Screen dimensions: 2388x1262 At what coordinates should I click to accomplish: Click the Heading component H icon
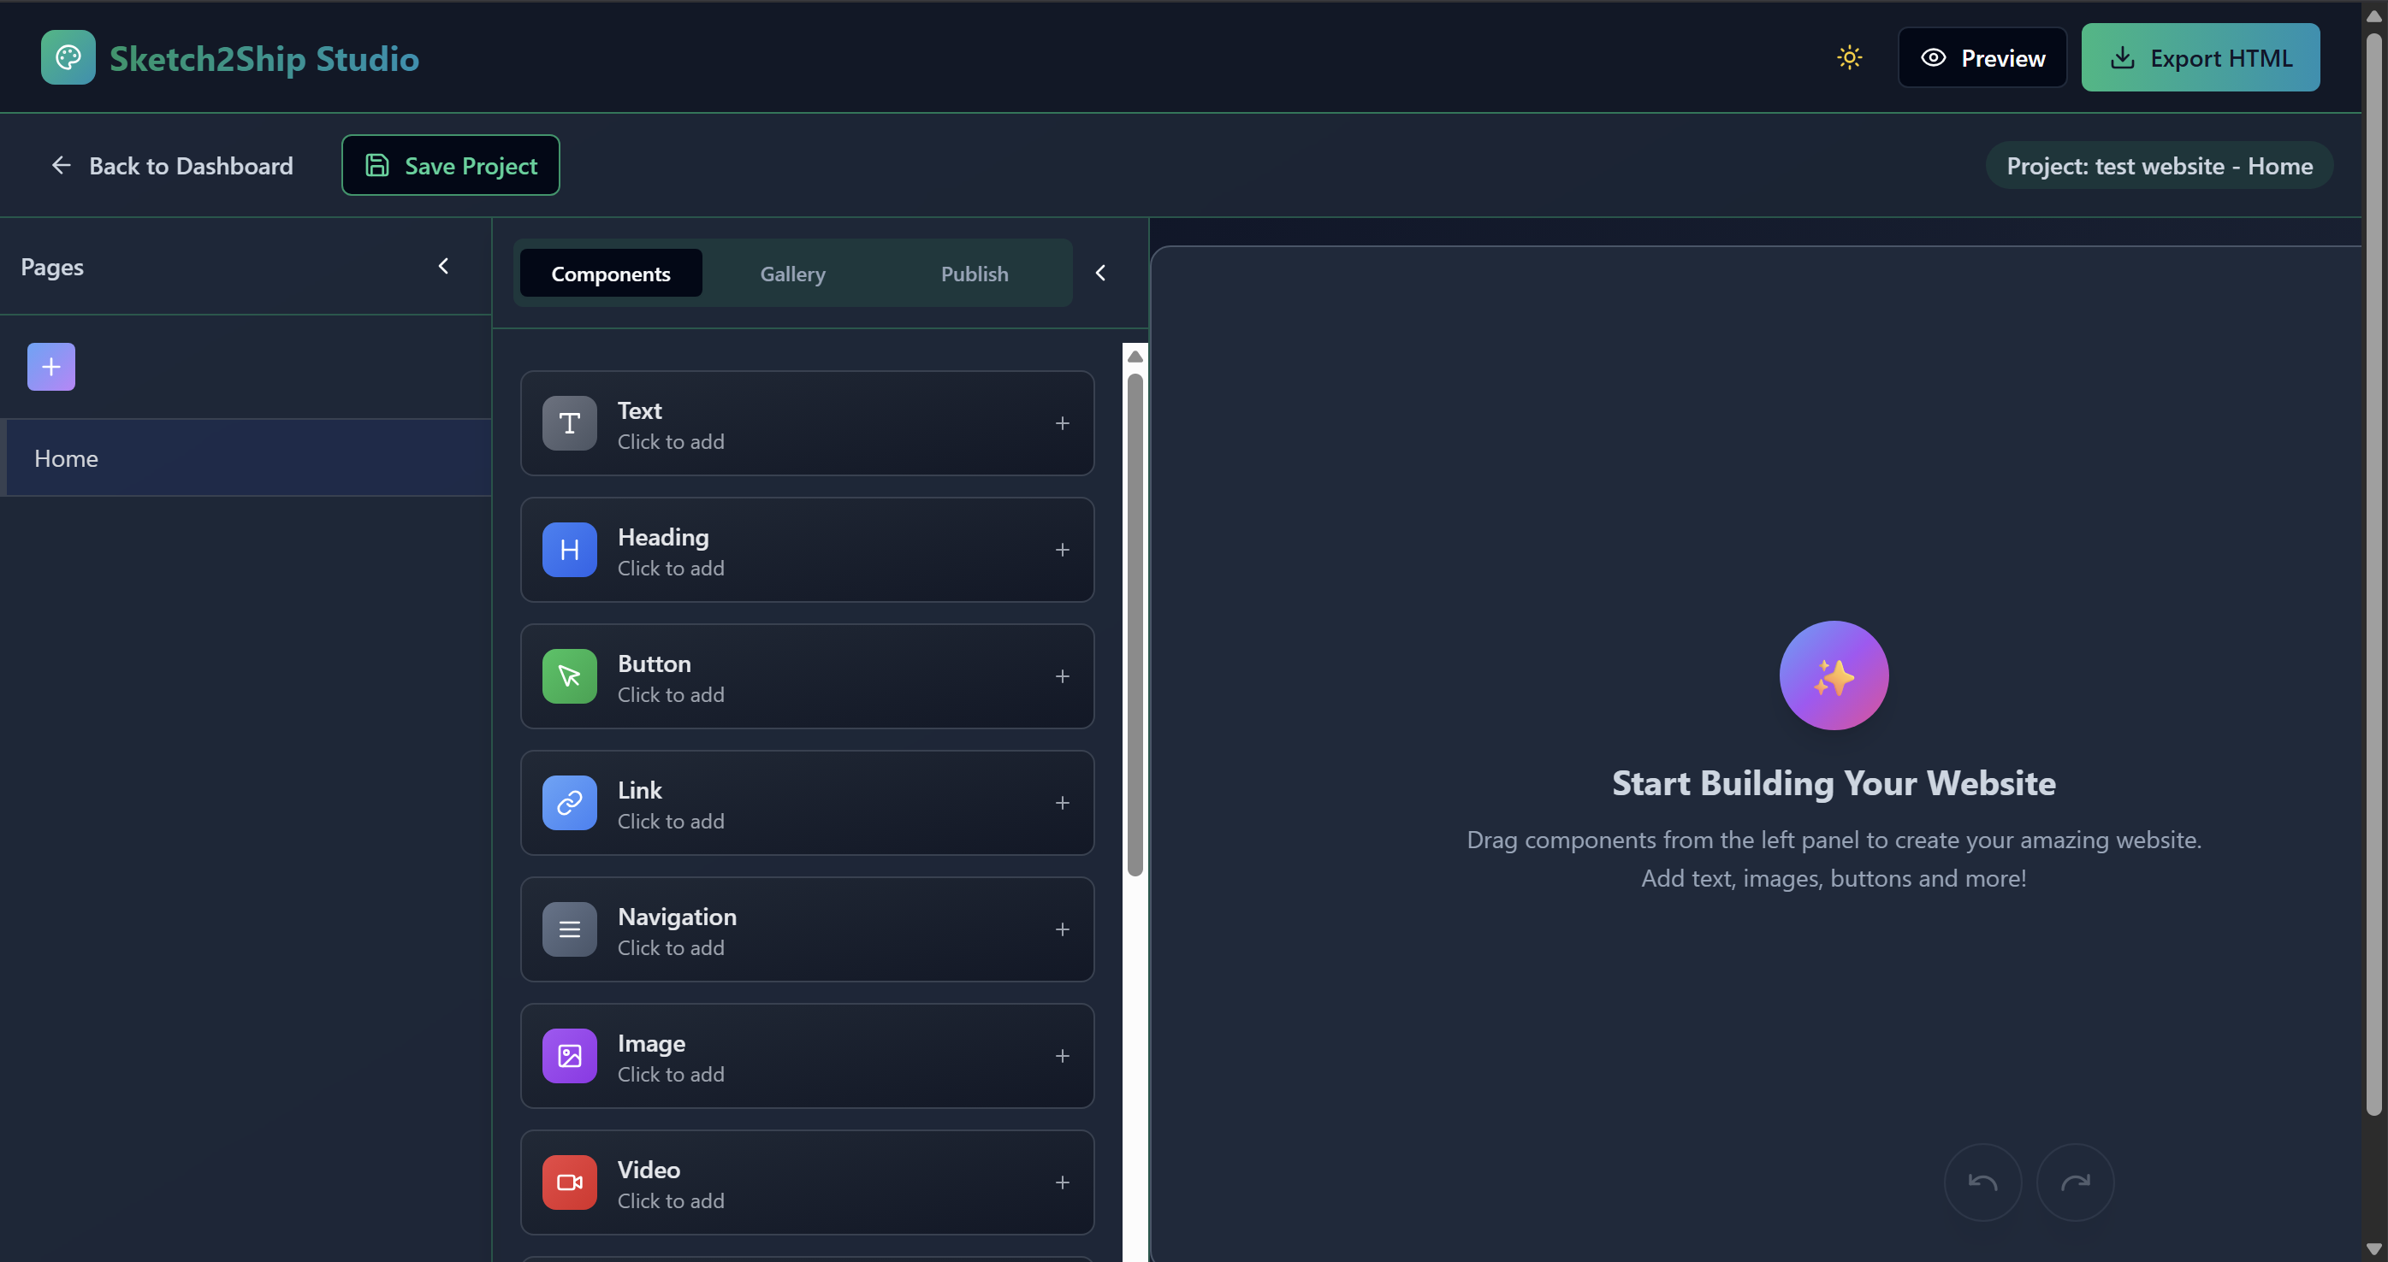coord(569,550)
